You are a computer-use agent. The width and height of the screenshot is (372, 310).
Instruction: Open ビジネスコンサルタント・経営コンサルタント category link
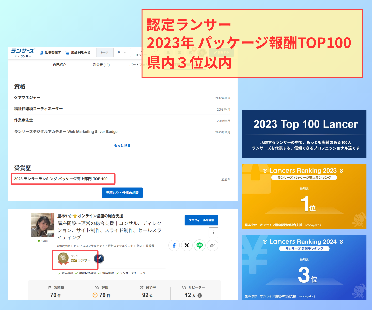[x=103, y=246]
